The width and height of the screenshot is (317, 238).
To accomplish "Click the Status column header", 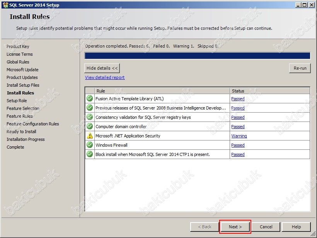I will pos(270,91).
